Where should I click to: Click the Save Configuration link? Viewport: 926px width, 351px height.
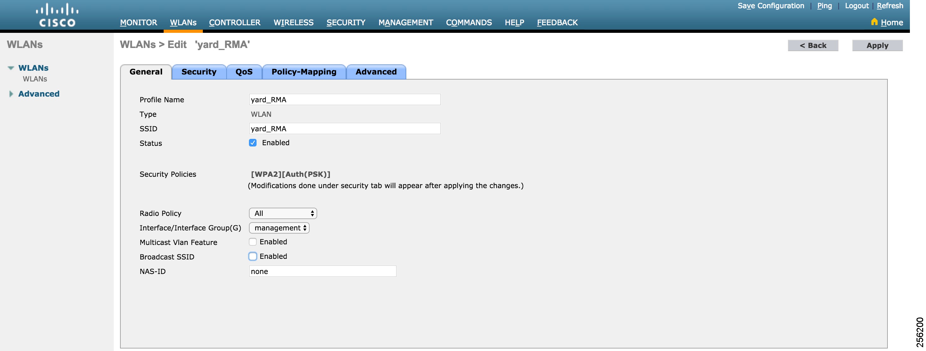coord(771,6)
